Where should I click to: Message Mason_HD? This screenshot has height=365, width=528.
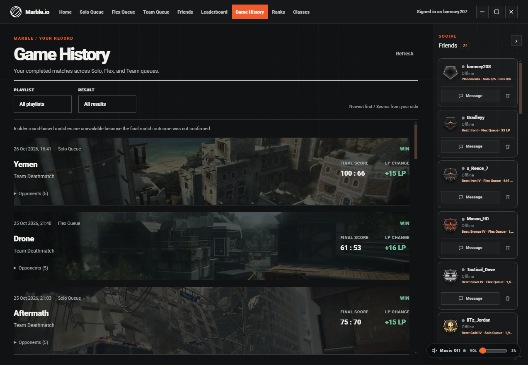pos(470,248)
